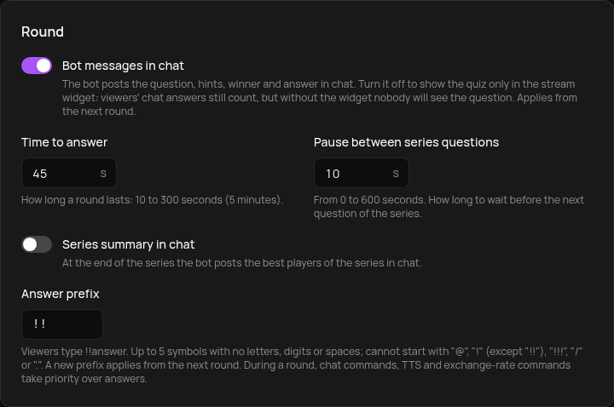
Task: Click the Bot messages description paragraph
Action: [320, 98]
